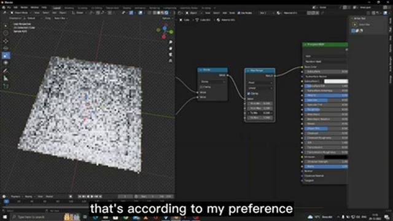393x221 pixels.
Task: Open Windows Start menu
Action: point(4,217)
